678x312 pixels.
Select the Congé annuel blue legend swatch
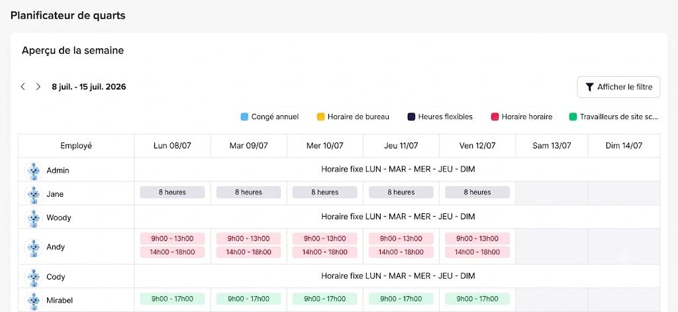tap(244, 117)
